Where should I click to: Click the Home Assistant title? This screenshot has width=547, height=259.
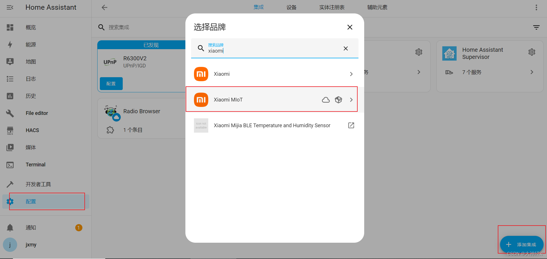pos(51,7)
